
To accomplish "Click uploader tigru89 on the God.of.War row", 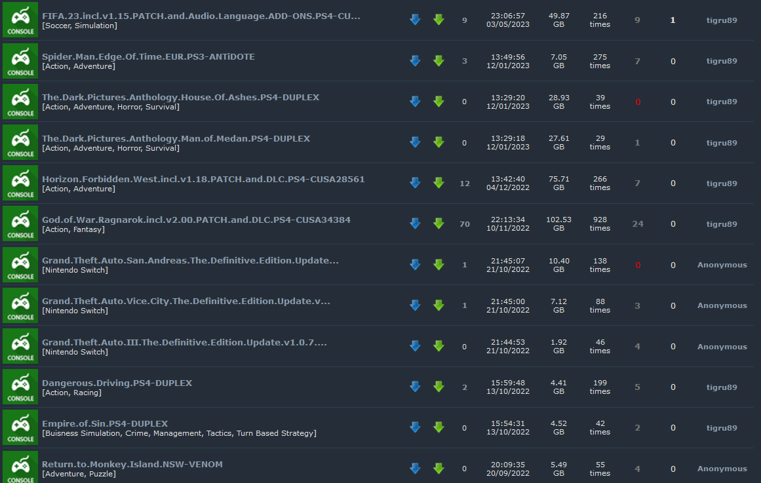I will (x=722, y=224).
